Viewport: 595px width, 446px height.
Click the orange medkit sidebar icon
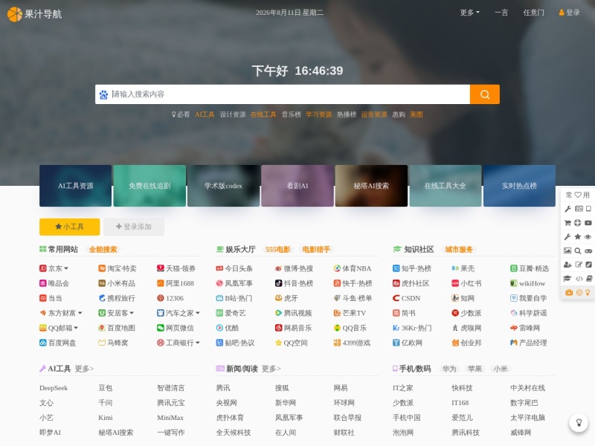point(569,292)
